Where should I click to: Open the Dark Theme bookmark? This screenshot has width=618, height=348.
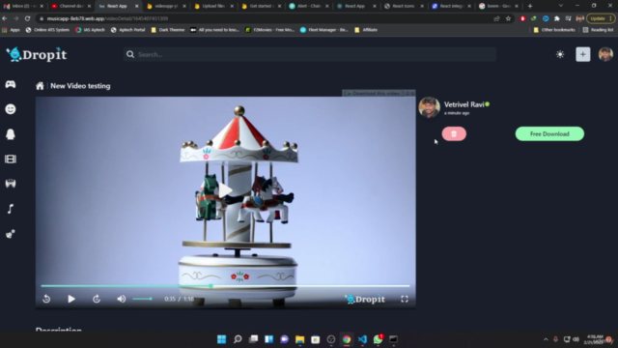(168, 30)
